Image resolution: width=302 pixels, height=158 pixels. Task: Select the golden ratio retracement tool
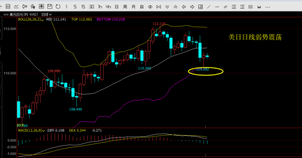pos(234,7)
